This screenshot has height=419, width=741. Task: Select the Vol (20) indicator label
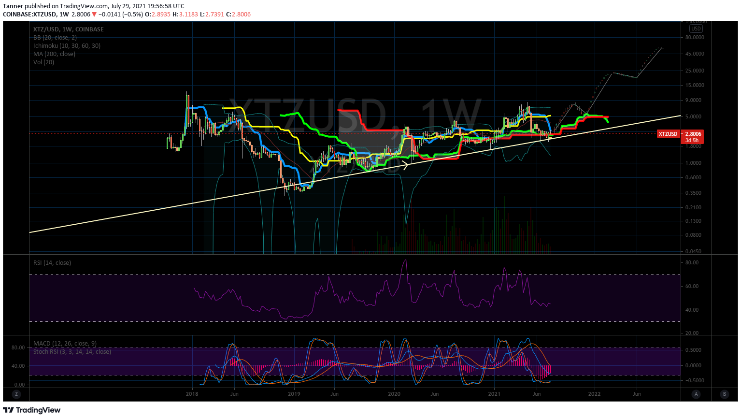click(43, 62)
